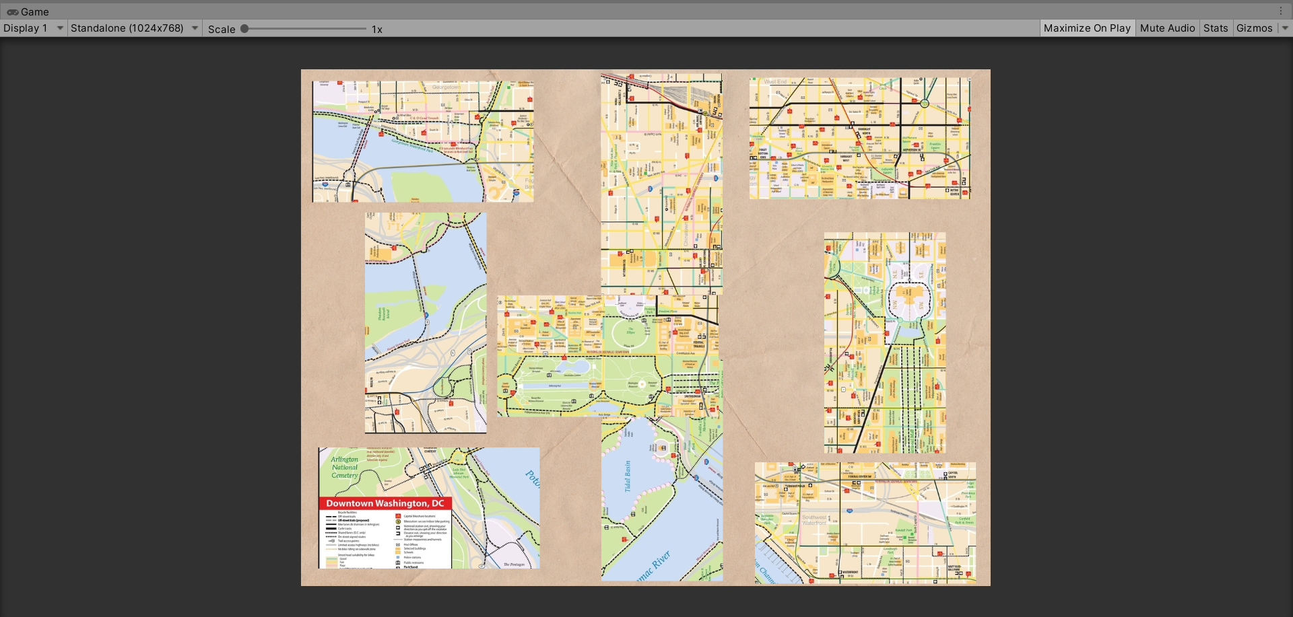Toggle Maximize On Play

1087,28
